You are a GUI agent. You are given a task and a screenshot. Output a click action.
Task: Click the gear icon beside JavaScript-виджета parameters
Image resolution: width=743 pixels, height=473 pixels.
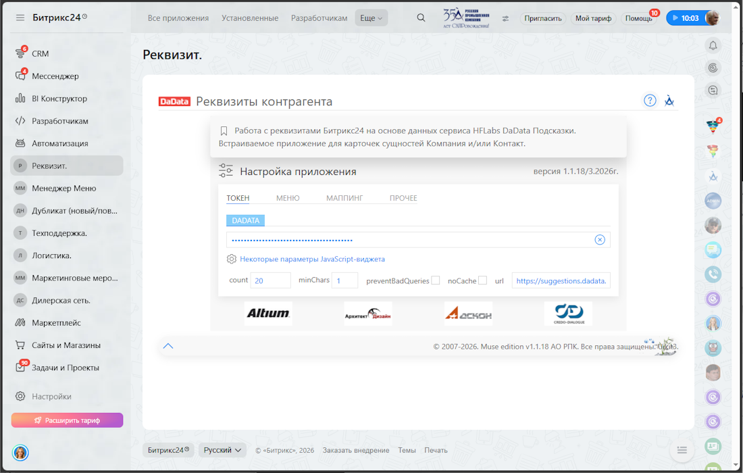coord(231,259)
